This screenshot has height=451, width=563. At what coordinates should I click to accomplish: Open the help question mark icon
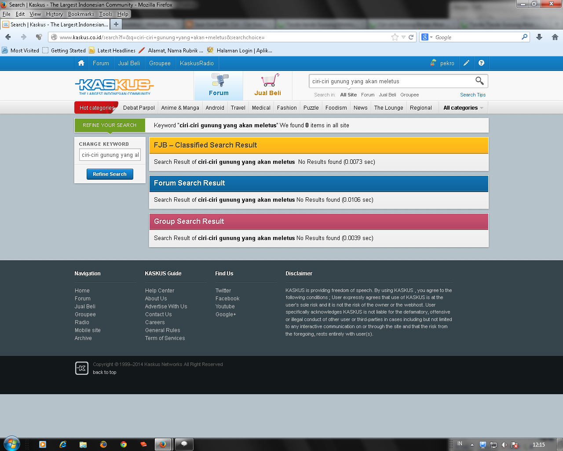click(x=481, y=63)
